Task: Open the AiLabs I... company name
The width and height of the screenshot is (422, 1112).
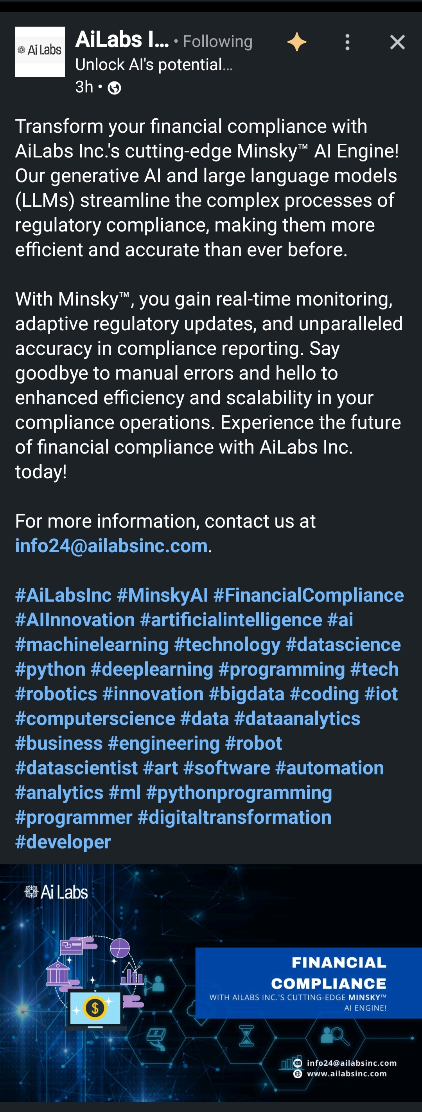Action: click(122, 40)
